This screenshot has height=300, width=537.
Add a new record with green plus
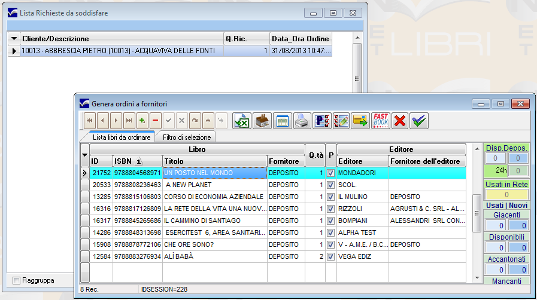142,121
